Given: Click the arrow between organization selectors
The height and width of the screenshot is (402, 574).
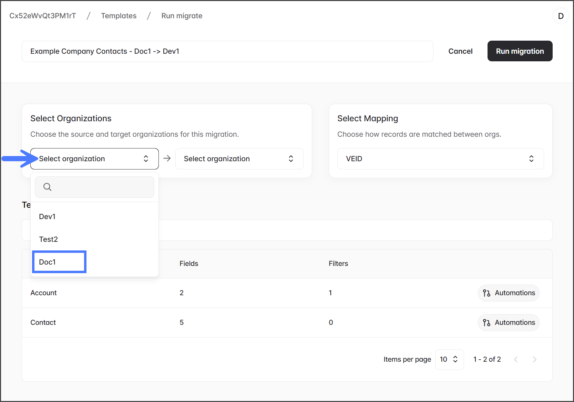Looking at the screenshot, I should pos(167,158).
